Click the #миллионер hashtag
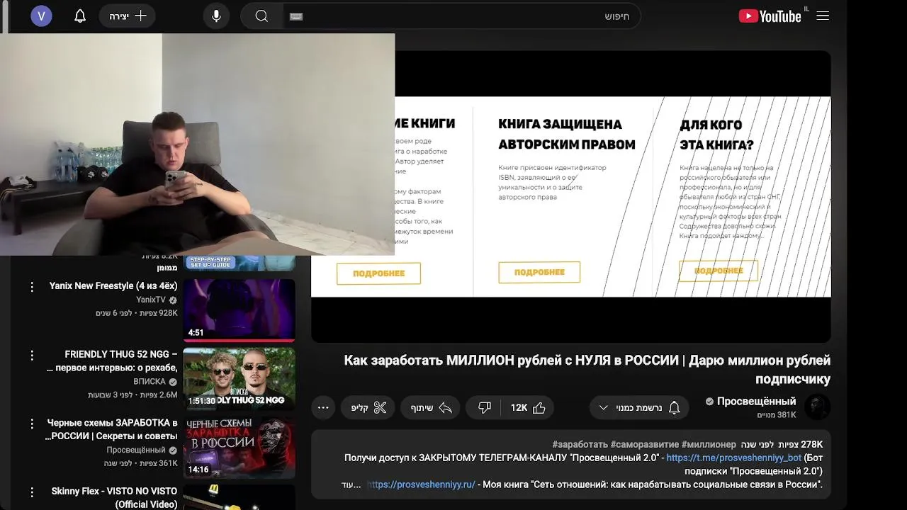907x510 pixels. tap(709, 444)
